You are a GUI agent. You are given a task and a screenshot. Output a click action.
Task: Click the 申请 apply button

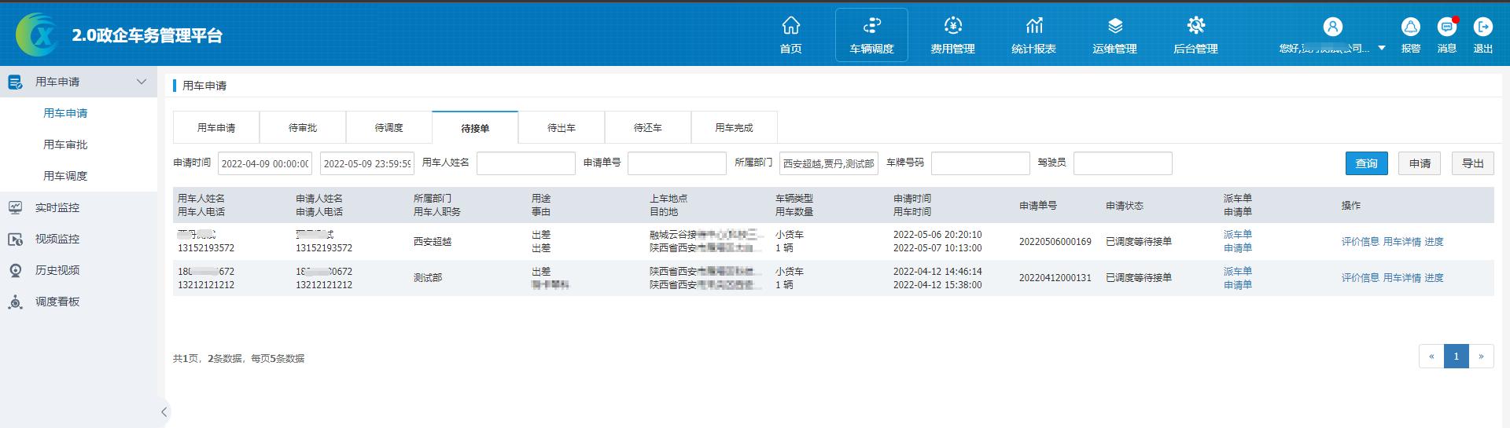point(1420,163)
